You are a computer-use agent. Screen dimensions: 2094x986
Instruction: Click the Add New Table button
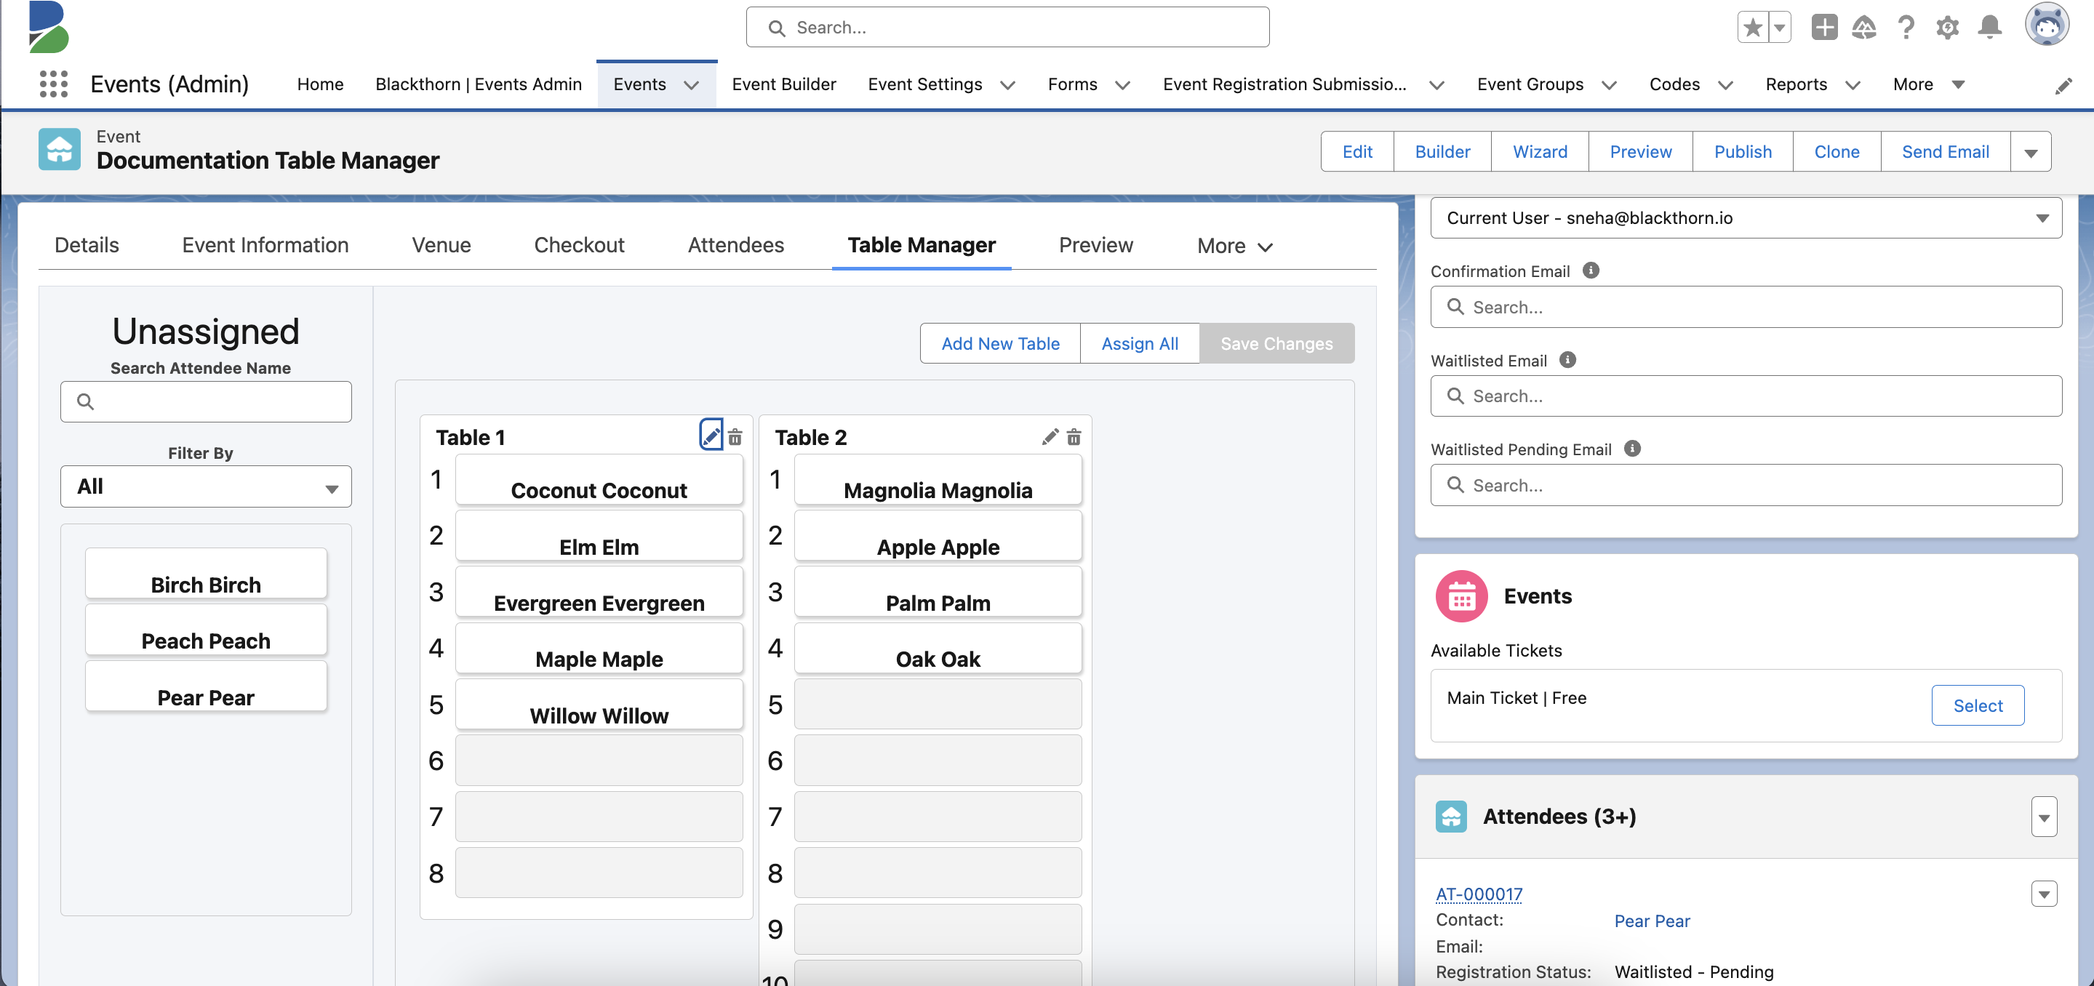click(1000, 344)
